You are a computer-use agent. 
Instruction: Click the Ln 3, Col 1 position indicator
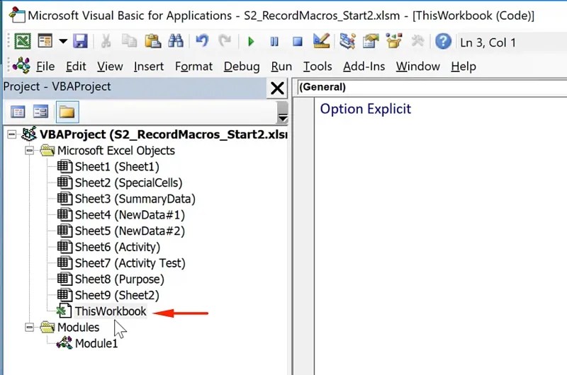coord(488,42)
